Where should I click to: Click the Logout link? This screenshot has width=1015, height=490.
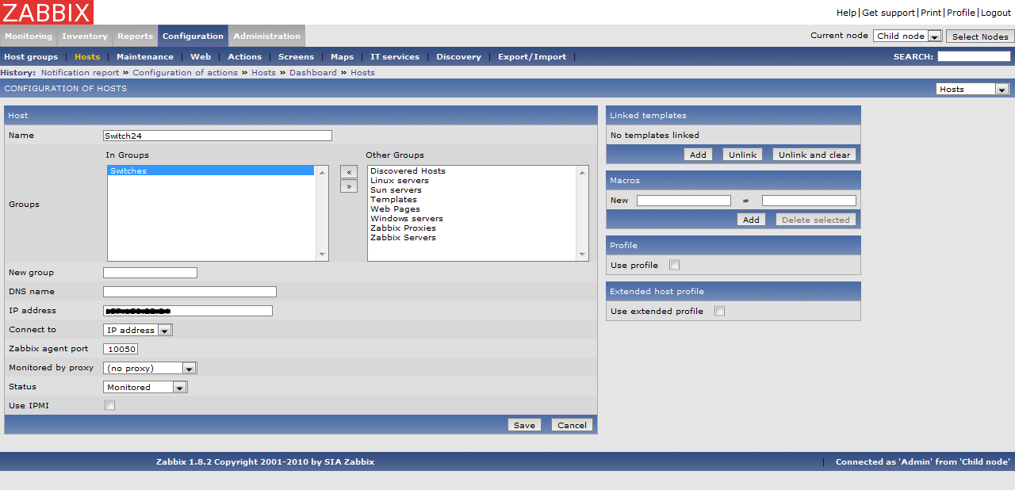pyautogui.click(x=996, y=13)
